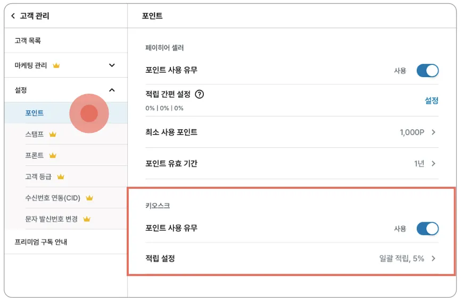Viewport: 462px width, 301px height.
Task: Open 프리미엄 구독 안내
Action: 41,242
